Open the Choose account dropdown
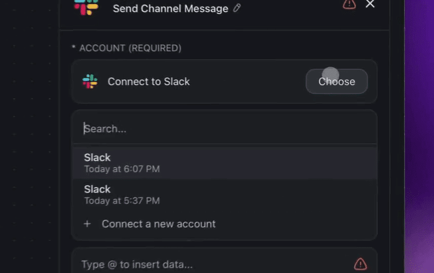This screenshot has height=273, width=434. tap(337, 81)
